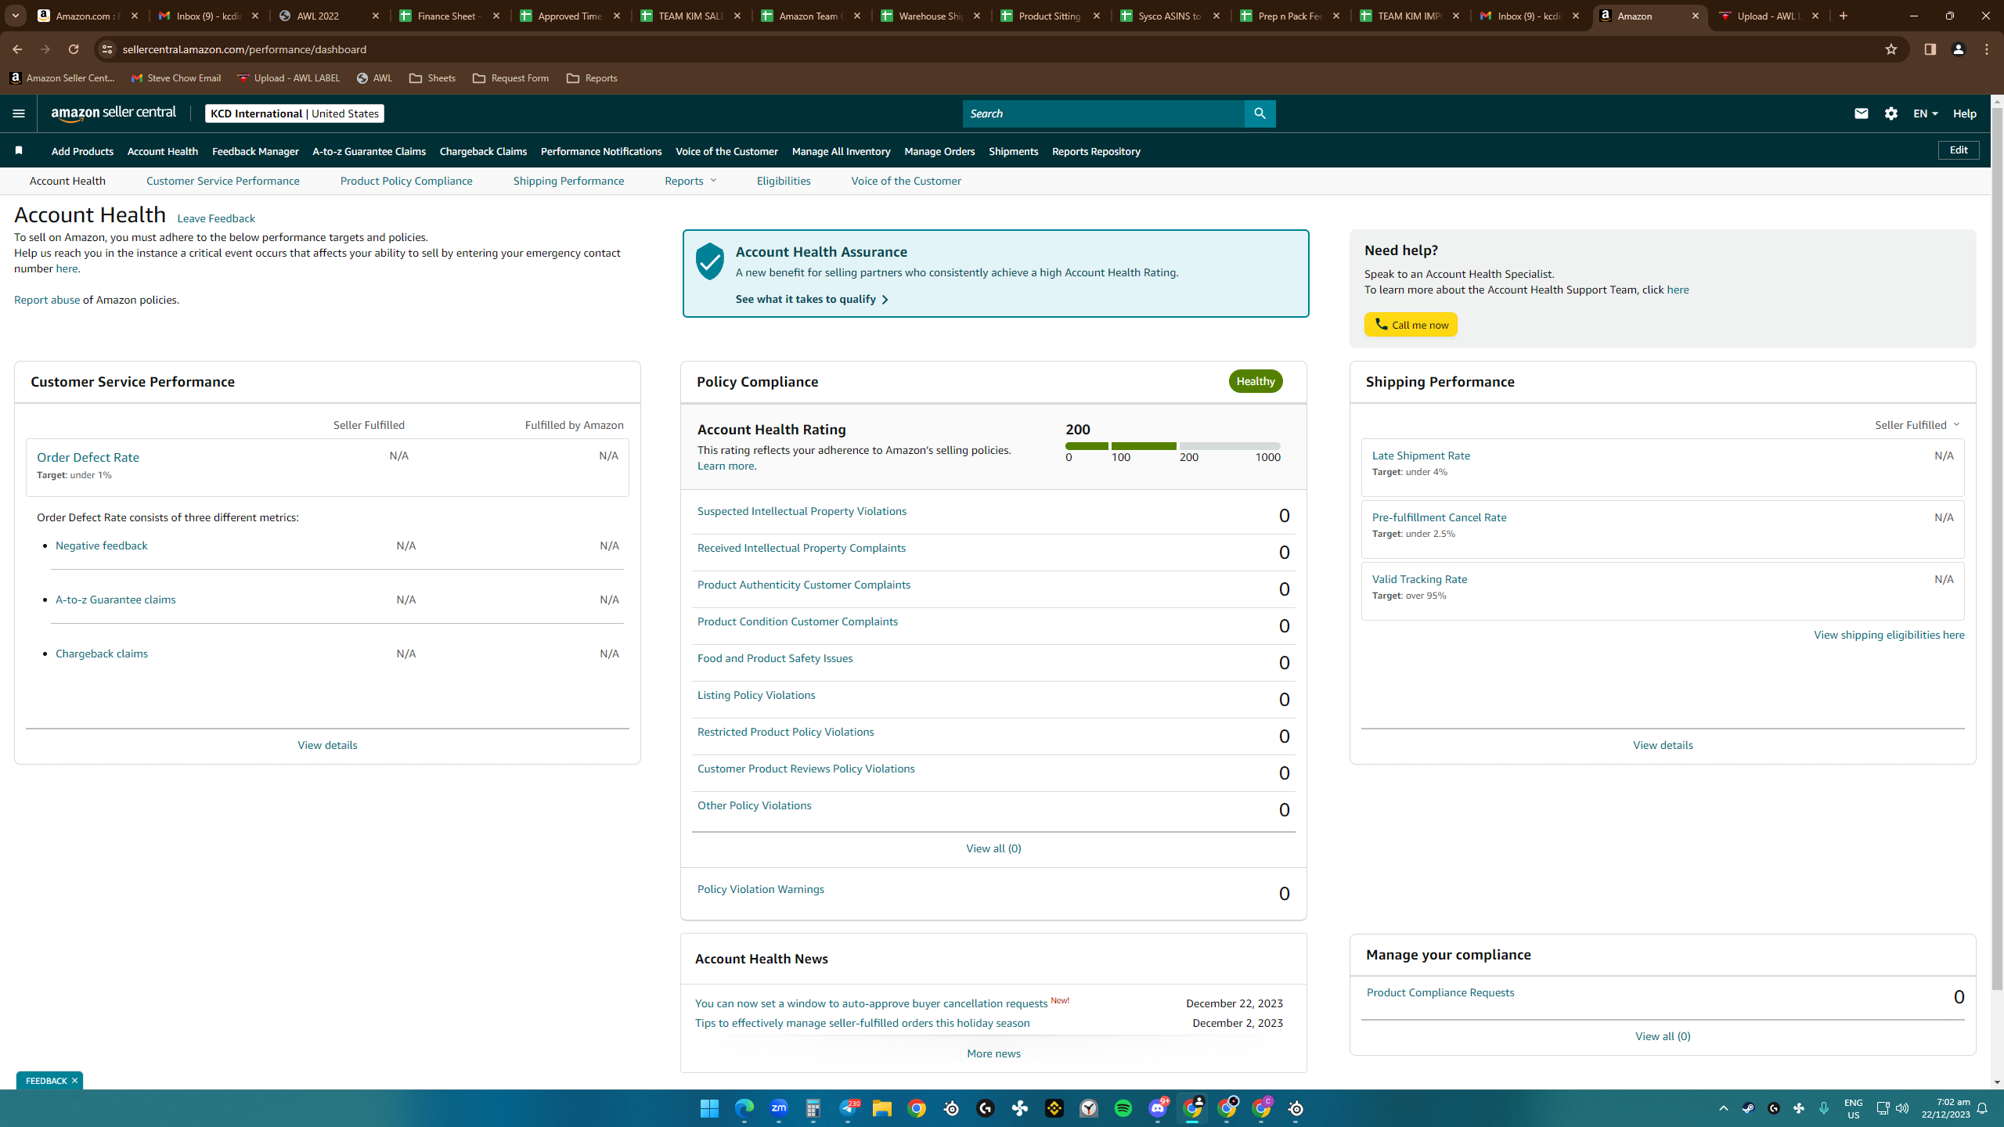This screenshot has width=2004, height=1127.
Task: Open Zoom from the taskbar
Action: 779,1108
